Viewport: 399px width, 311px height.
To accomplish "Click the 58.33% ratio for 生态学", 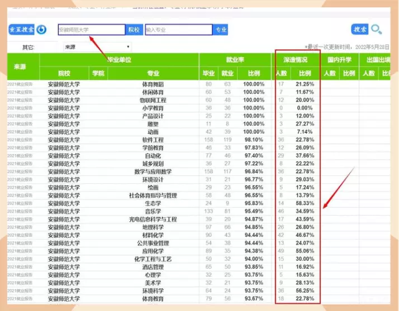I will pyautogui.click(x=305, y=203).
